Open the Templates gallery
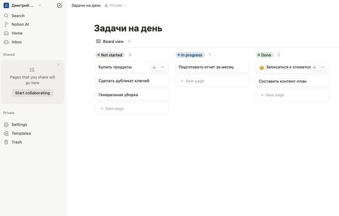The width and height of the screenshot is (339, 216). point(21,133)
